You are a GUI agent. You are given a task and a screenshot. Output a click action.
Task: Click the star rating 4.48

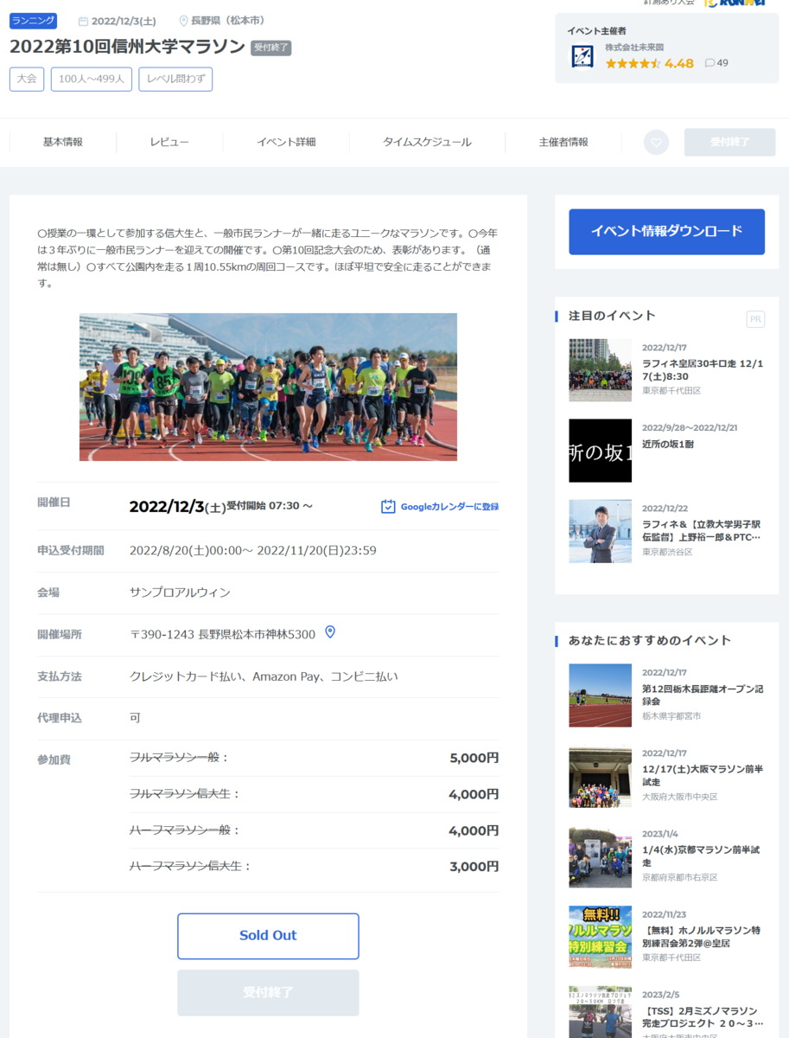coord(649,63)
